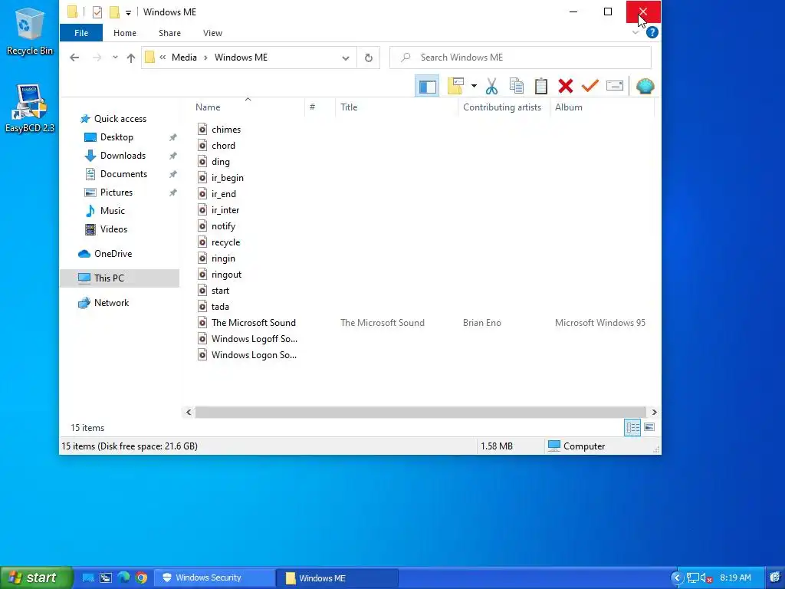
Task: Click the Search Windows ME box
Action: coord(521,58)
